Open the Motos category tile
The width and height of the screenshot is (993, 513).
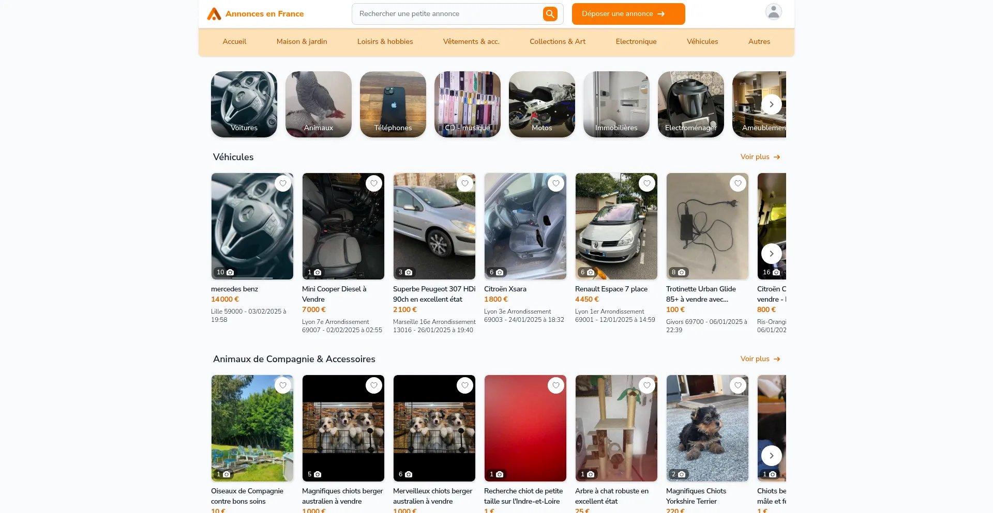[542, 104]
